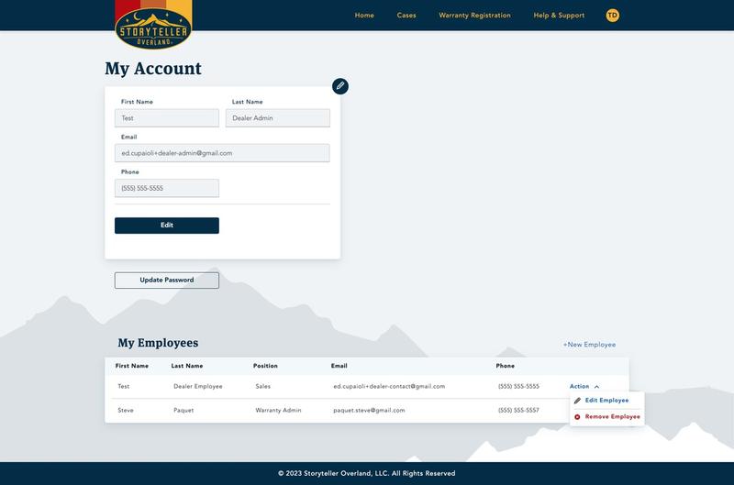Click the Phone field showing (555) 555-5555

166,188
